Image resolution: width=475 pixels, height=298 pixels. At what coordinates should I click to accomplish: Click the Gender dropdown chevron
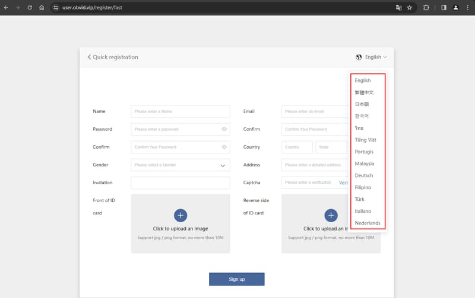point(223,165)
